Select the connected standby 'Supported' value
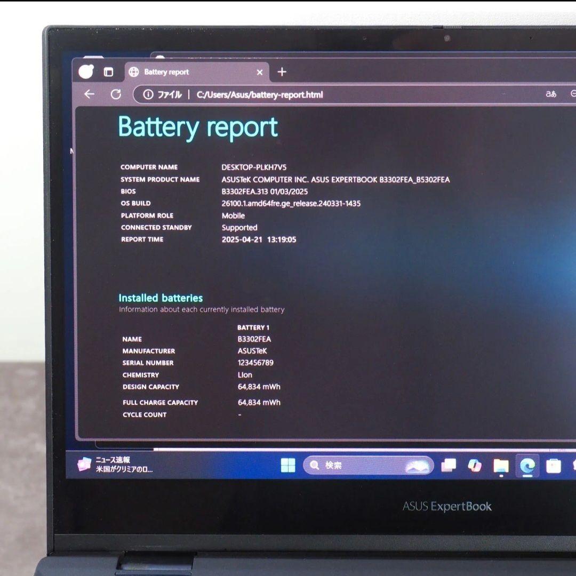Image resolution: width=576 pixels, height=576 pixels. 239,228
